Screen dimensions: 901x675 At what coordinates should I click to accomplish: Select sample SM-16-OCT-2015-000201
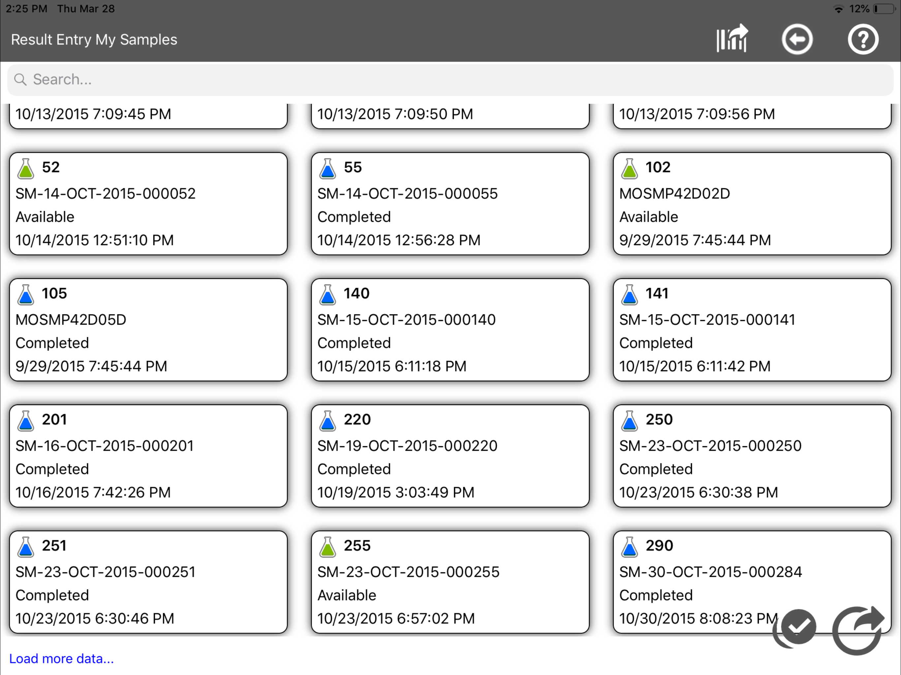point(148,456)
